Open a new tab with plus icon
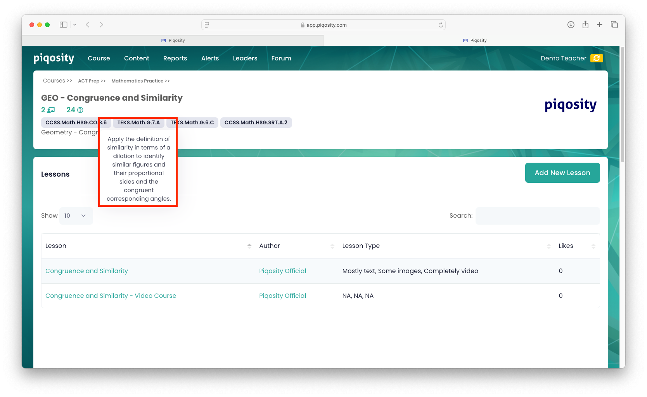 599,25
